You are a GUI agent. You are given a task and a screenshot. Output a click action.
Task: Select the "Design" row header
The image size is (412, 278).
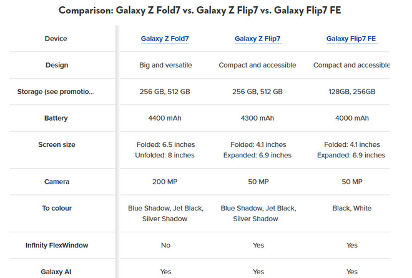(x=57, y=65)
